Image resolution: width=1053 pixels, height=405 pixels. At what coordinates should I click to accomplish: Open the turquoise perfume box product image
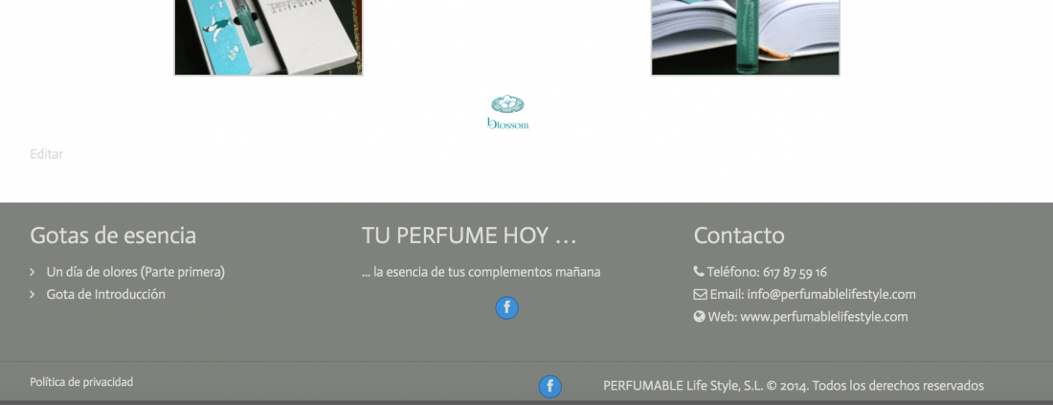(269, 37)
